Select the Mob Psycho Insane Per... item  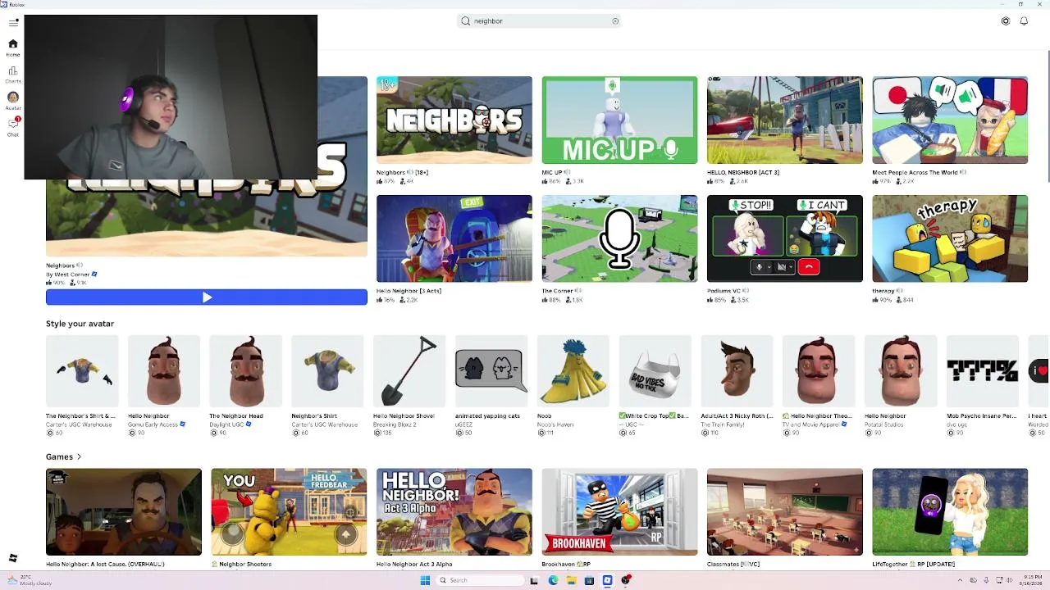(x=983, y=371)
